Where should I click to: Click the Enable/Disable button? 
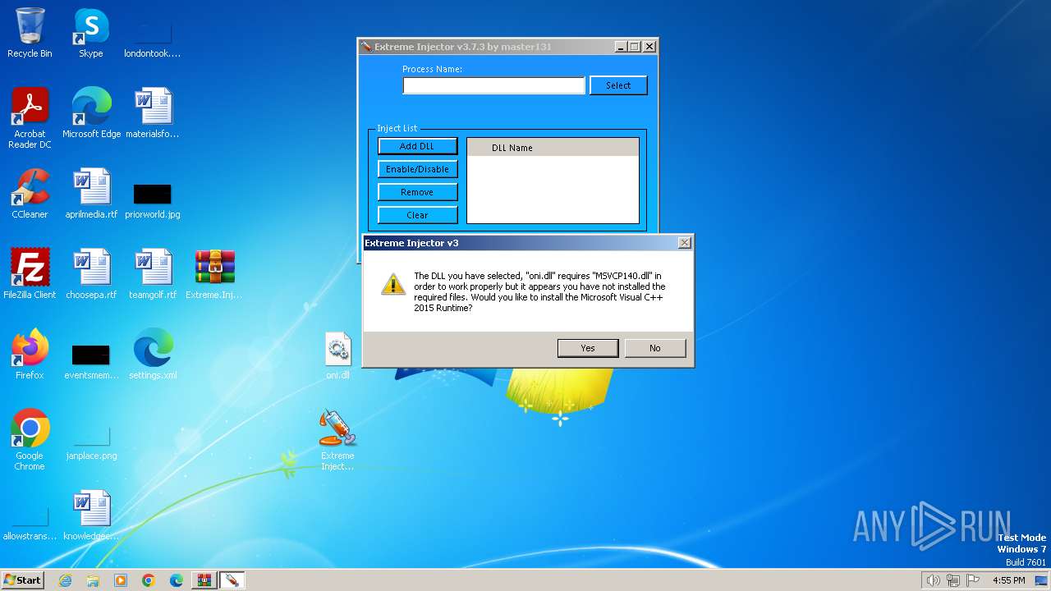click(417, 169)
